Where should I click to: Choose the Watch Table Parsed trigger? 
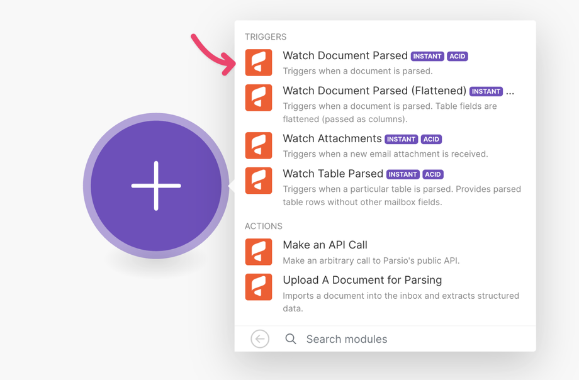click(385, 187)
